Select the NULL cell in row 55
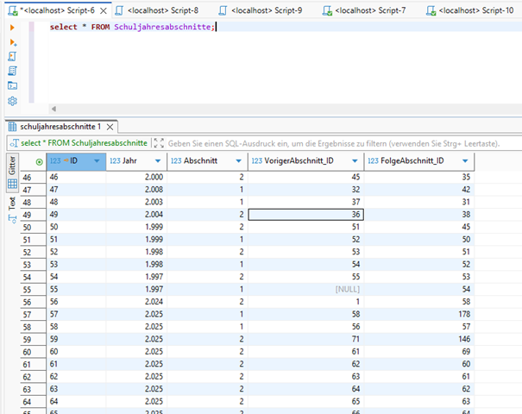 (x=346, y=289)
